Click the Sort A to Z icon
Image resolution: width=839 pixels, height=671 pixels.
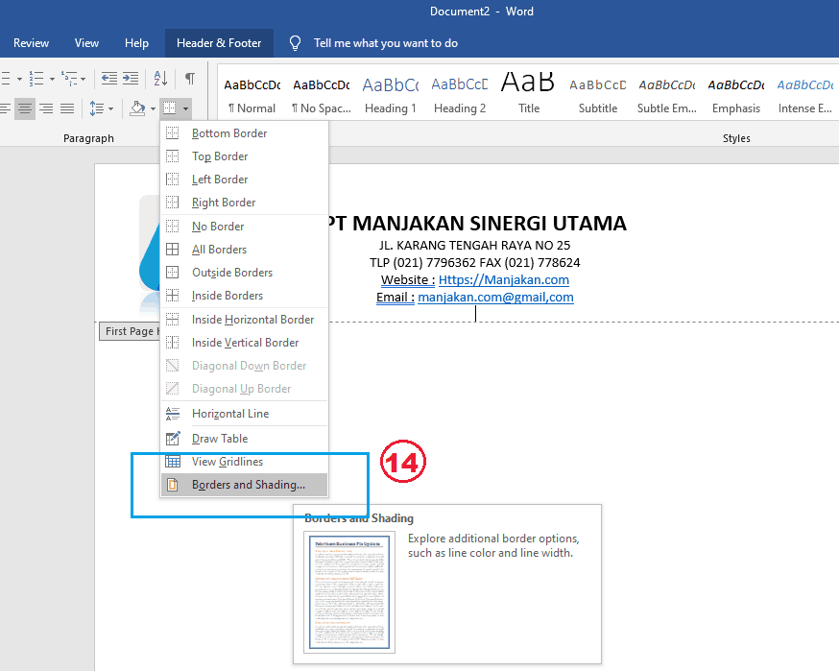(x=160, y=79)
